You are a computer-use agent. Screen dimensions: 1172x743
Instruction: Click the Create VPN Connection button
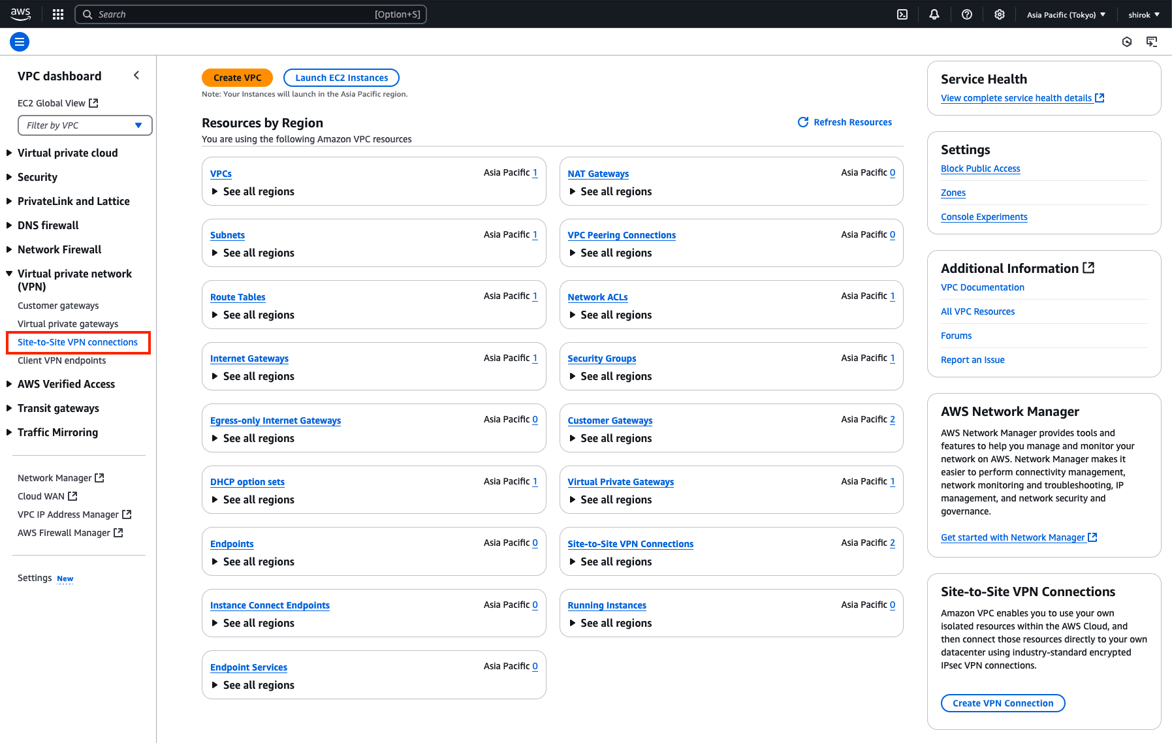point(1003,703)
